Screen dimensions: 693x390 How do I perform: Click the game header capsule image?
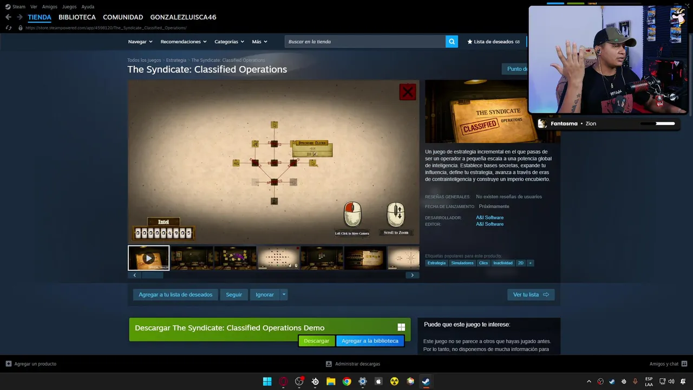476,112
